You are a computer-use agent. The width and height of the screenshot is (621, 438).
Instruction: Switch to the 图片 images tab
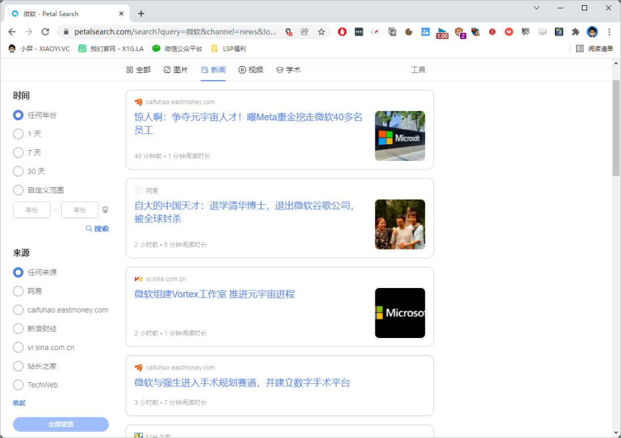point(176,70)
